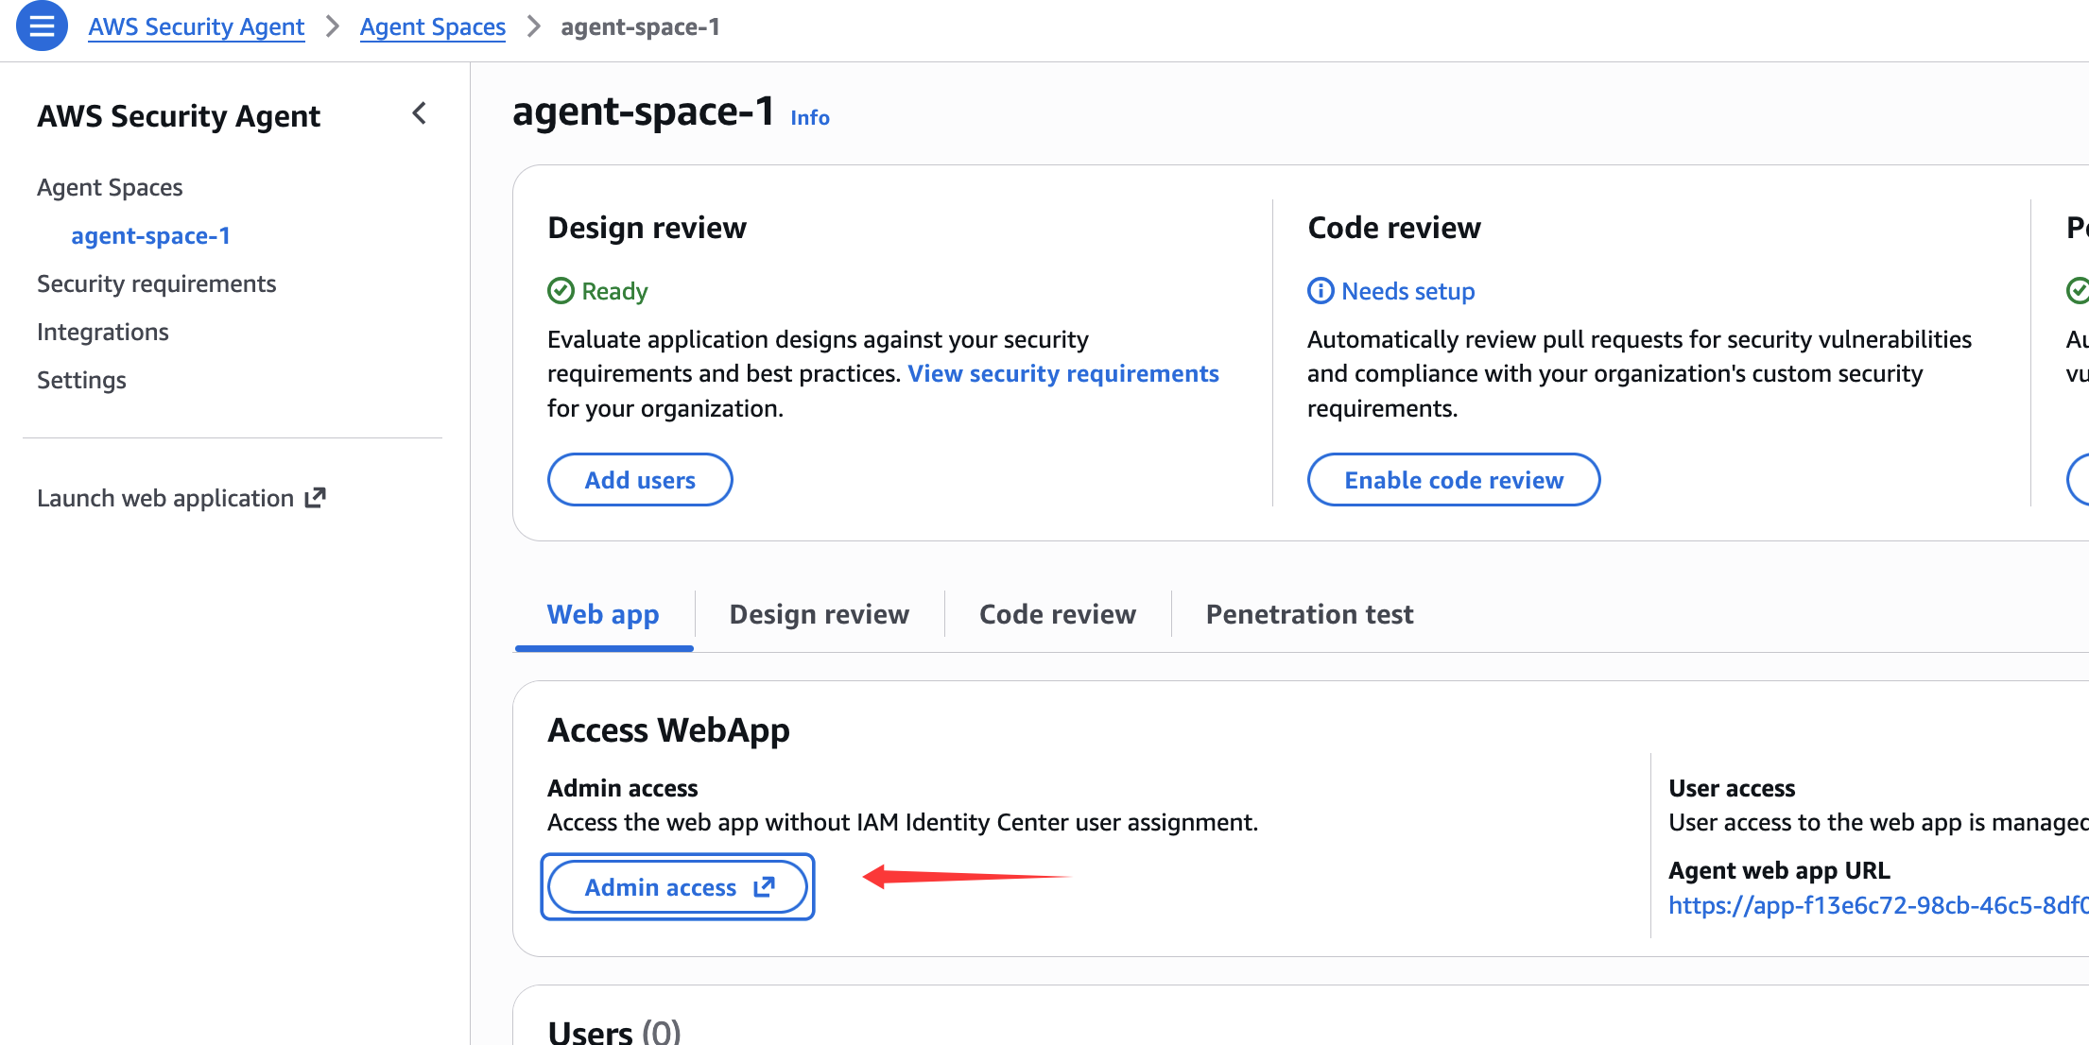Click the external link icon beside Launch web application

316,498
